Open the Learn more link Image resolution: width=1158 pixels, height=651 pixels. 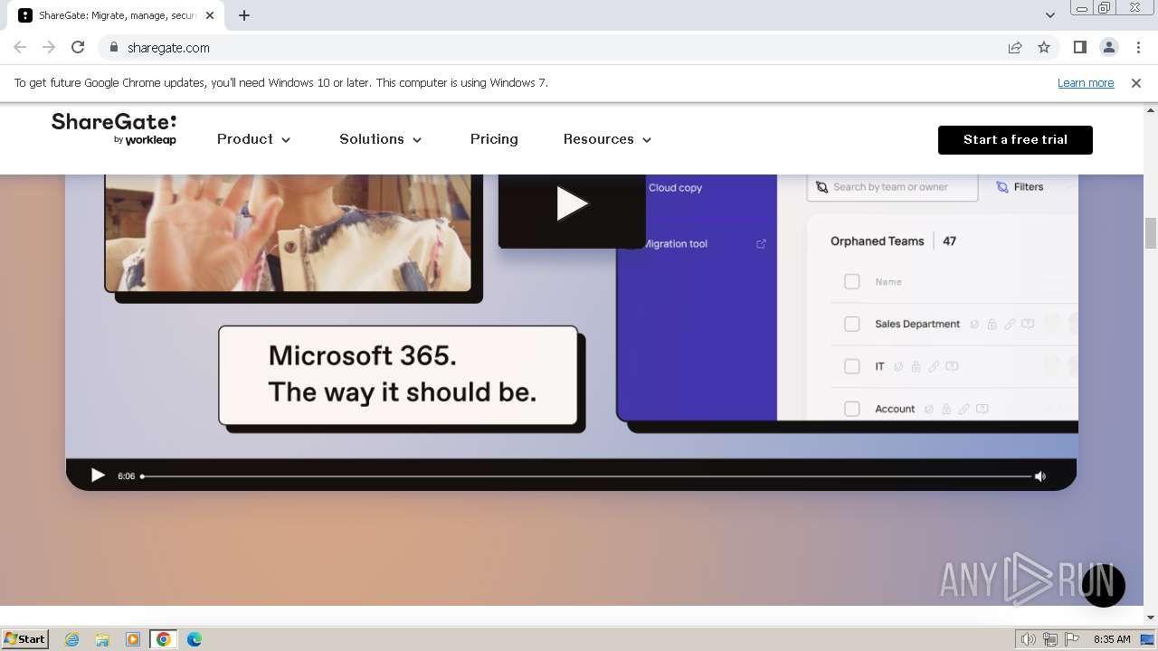[1086, 83]
